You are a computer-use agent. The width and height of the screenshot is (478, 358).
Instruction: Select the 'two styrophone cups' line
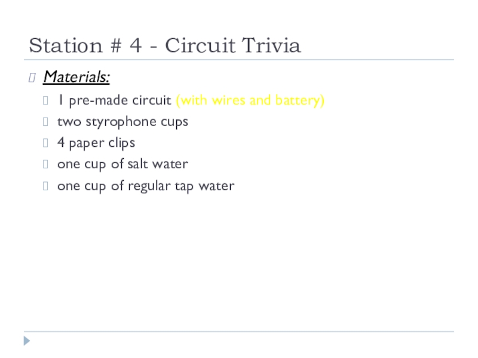[122, 122]
